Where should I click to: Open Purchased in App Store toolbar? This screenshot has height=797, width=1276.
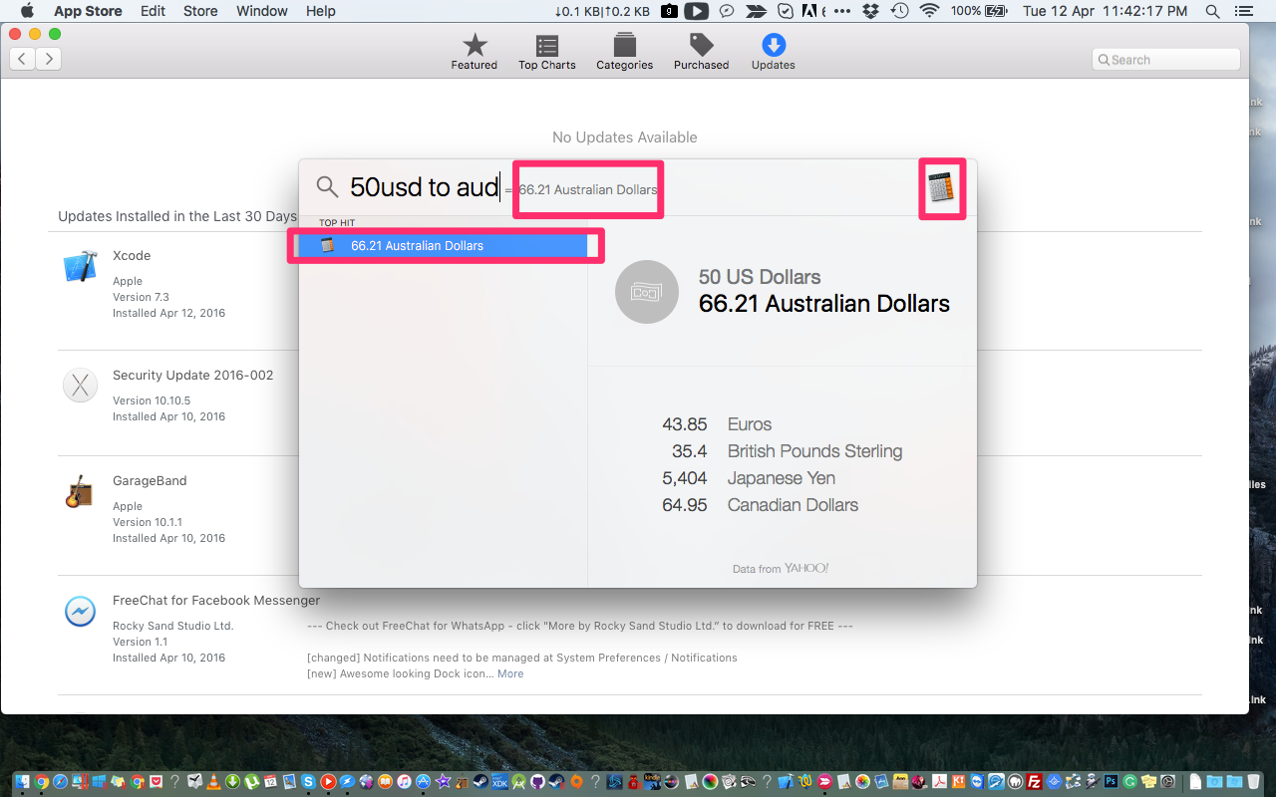[x=702, y=52]
